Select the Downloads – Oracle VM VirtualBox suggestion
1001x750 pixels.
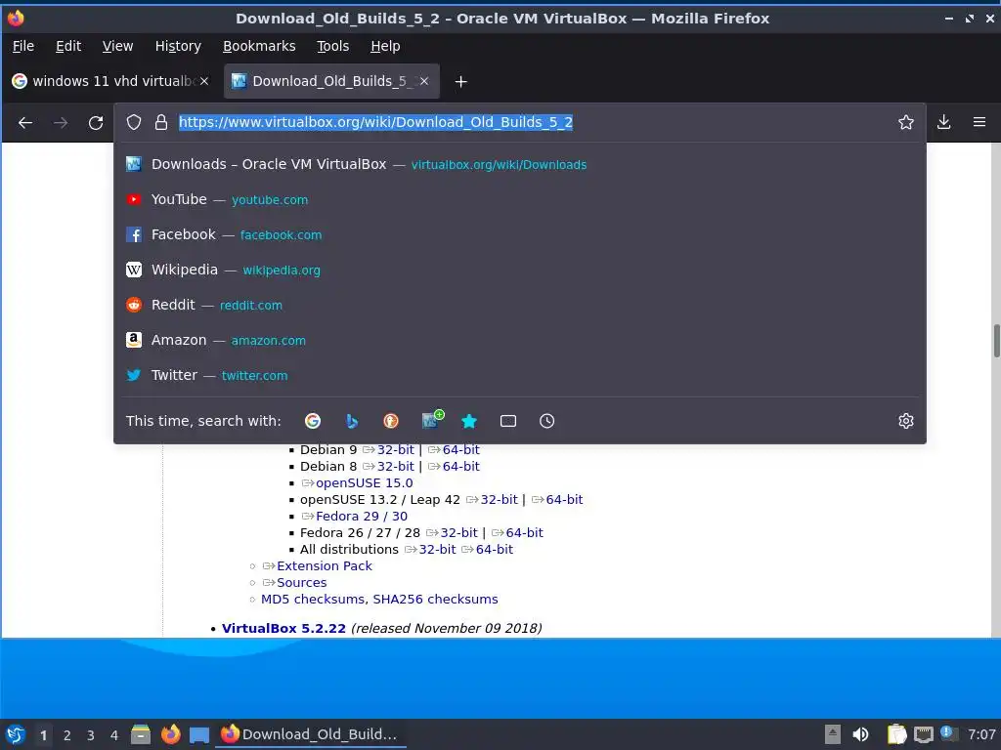tap(520, 164)
